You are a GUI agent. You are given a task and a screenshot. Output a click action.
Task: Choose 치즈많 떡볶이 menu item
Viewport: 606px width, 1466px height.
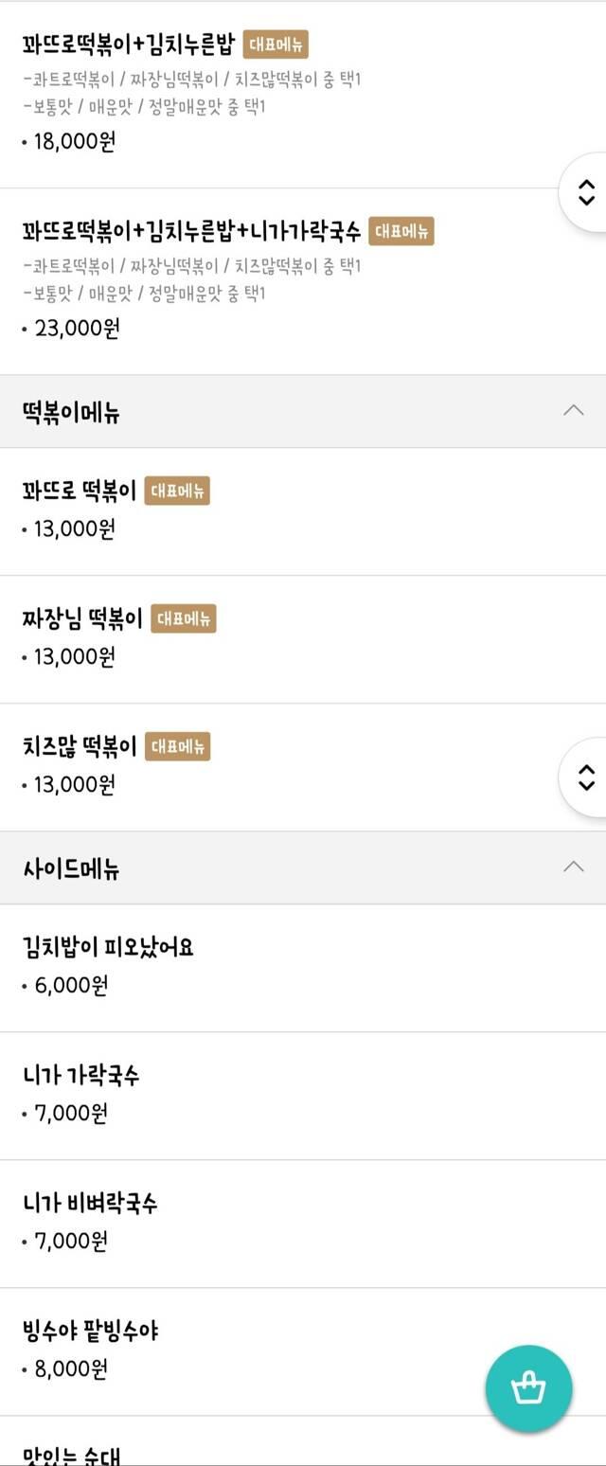(x=303, y=767)
